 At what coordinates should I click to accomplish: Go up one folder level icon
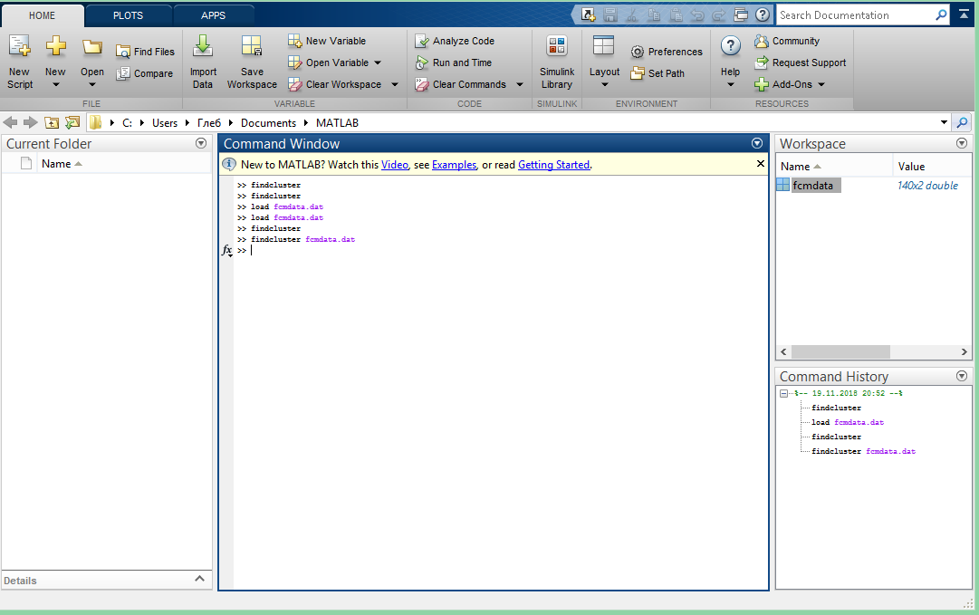[52, 122]
